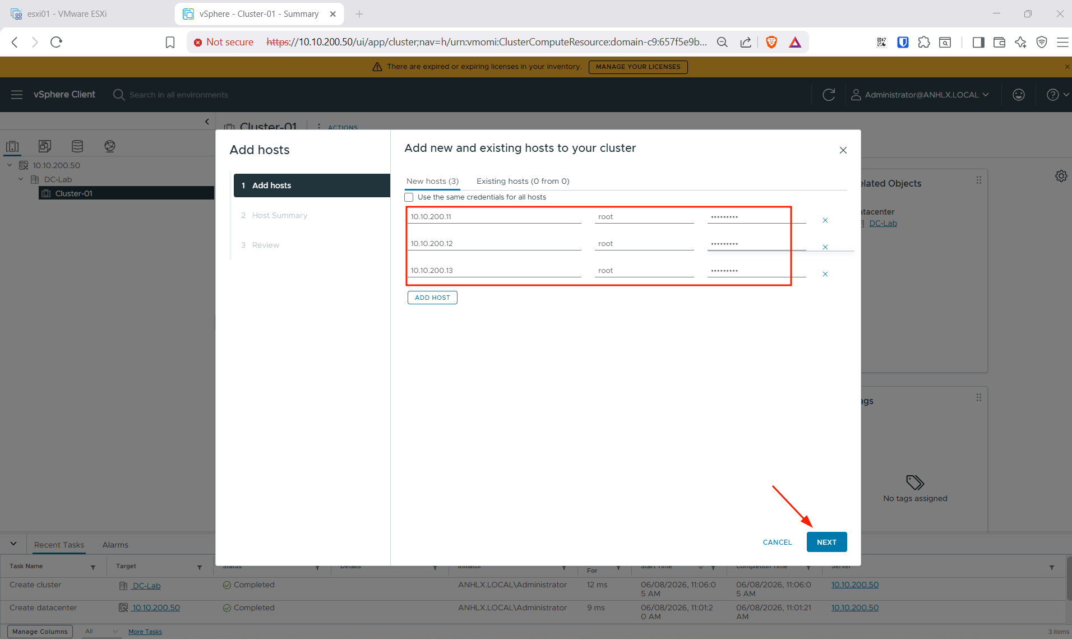The image size is (1072, 640).
Task: Remove host row 10.10.200.11
Action: [x=825, y=220]
